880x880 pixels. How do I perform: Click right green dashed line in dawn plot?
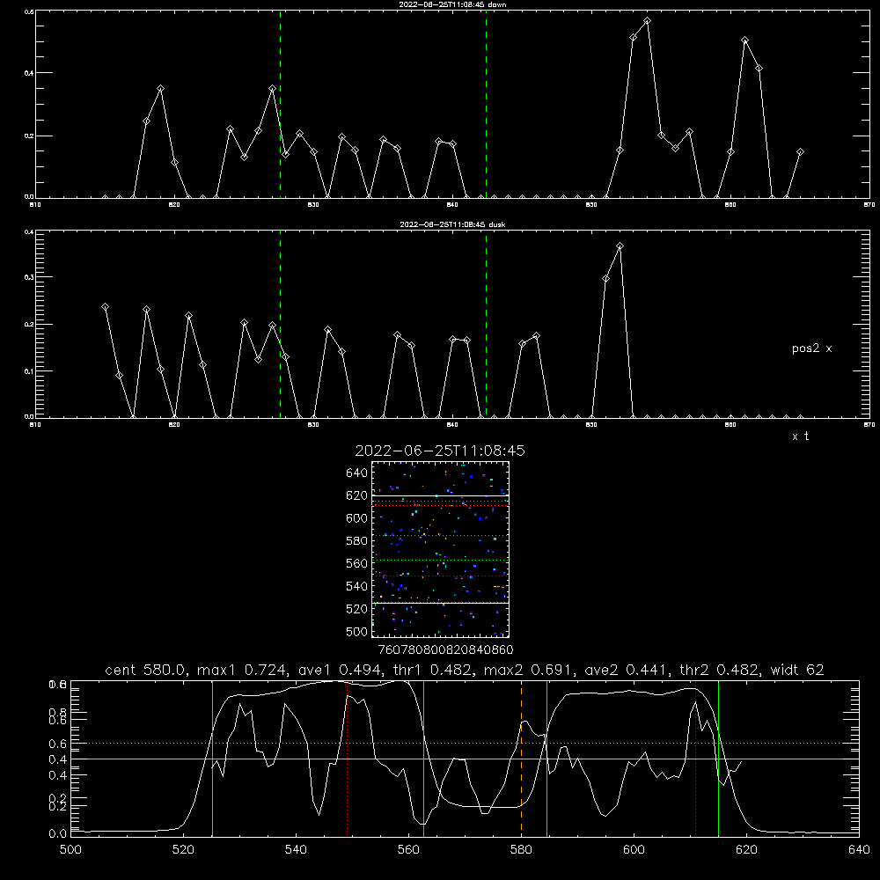tap(486, 104)
